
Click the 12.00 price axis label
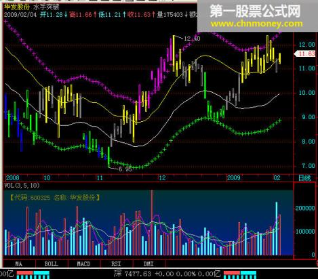[306, 45]
